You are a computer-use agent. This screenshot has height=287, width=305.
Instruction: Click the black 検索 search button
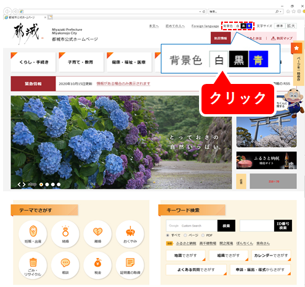tap(226, 226)
